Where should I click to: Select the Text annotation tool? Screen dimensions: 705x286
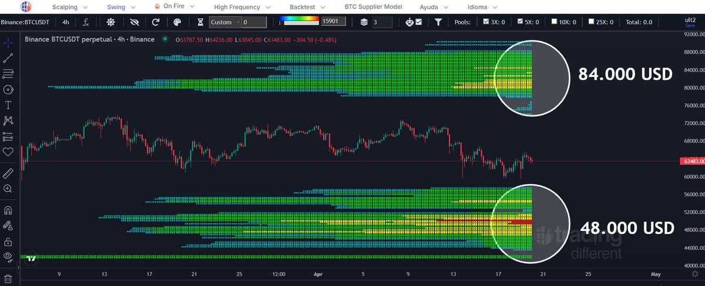(8, 105)
